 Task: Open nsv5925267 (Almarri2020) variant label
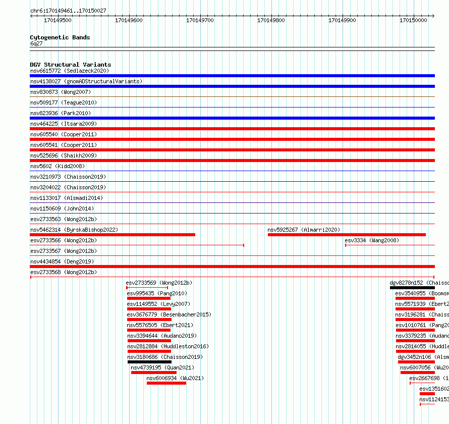coord(304,230)
